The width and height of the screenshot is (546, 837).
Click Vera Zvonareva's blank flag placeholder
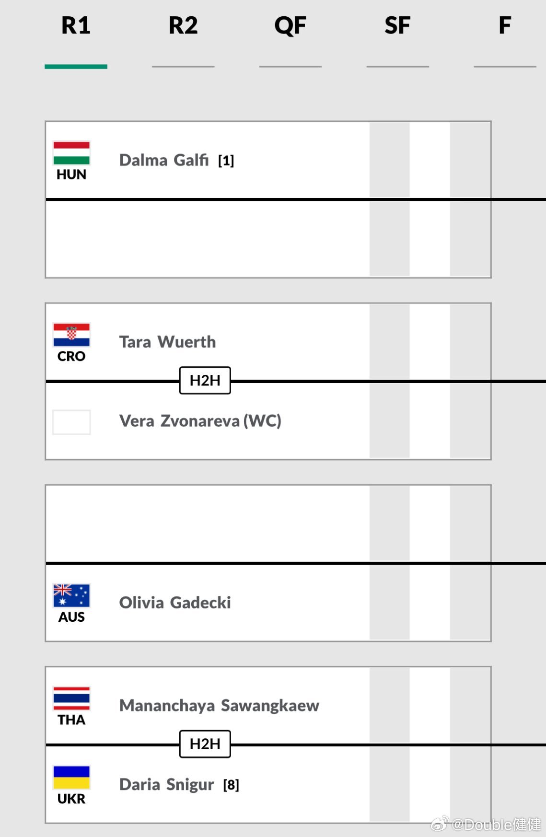(71, 422)
